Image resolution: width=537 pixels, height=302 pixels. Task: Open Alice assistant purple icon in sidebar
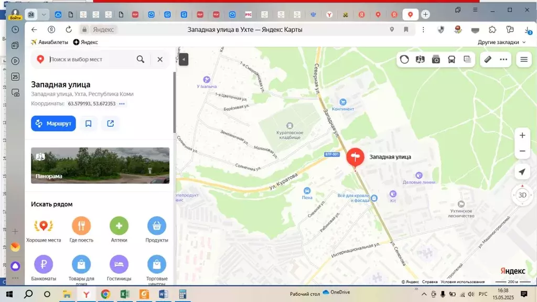[x=15, y=266]
